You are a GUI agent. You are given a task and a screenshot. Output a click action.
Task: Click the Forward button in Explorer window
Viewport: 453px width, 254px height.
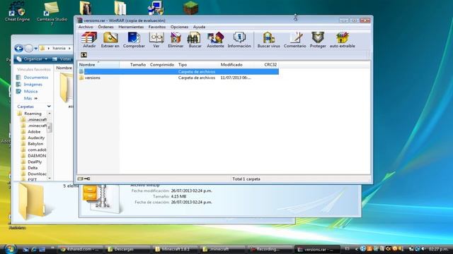click(28, 49)
